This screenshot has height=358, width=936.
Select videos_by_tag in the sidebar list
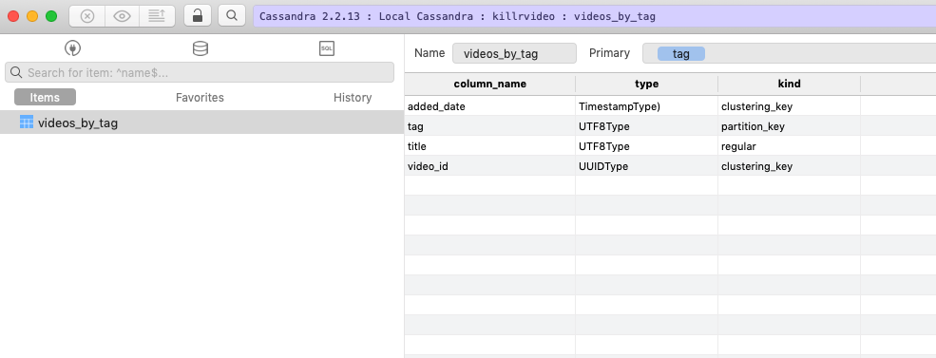[x=201, y=122]
